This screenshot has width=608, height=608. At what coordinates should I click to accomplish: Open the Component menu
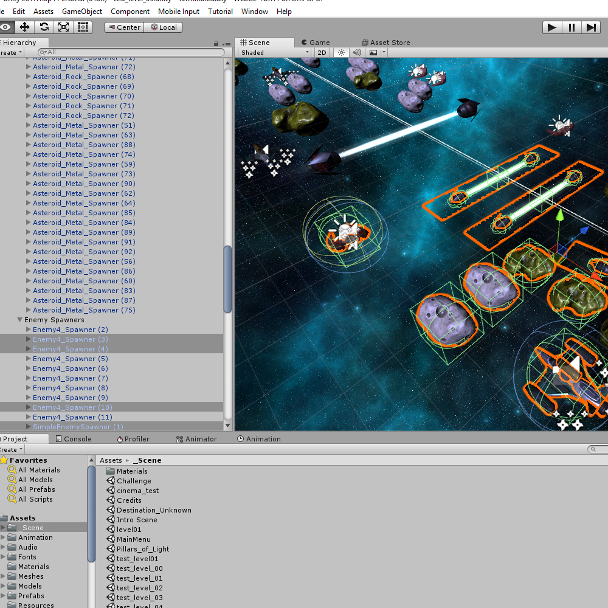tap(130, 11)
